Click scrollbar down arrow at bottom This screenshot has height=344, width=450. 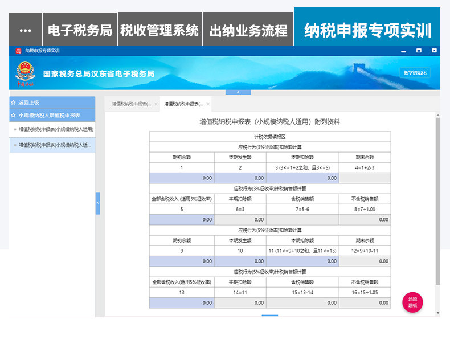pos(437,313)
